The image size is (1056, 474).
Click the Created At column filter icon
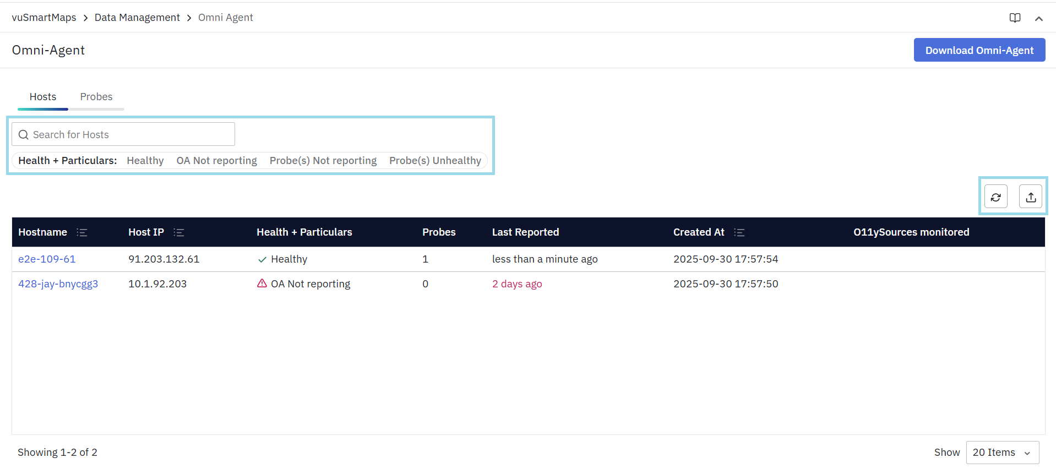(x=739, y=232)
